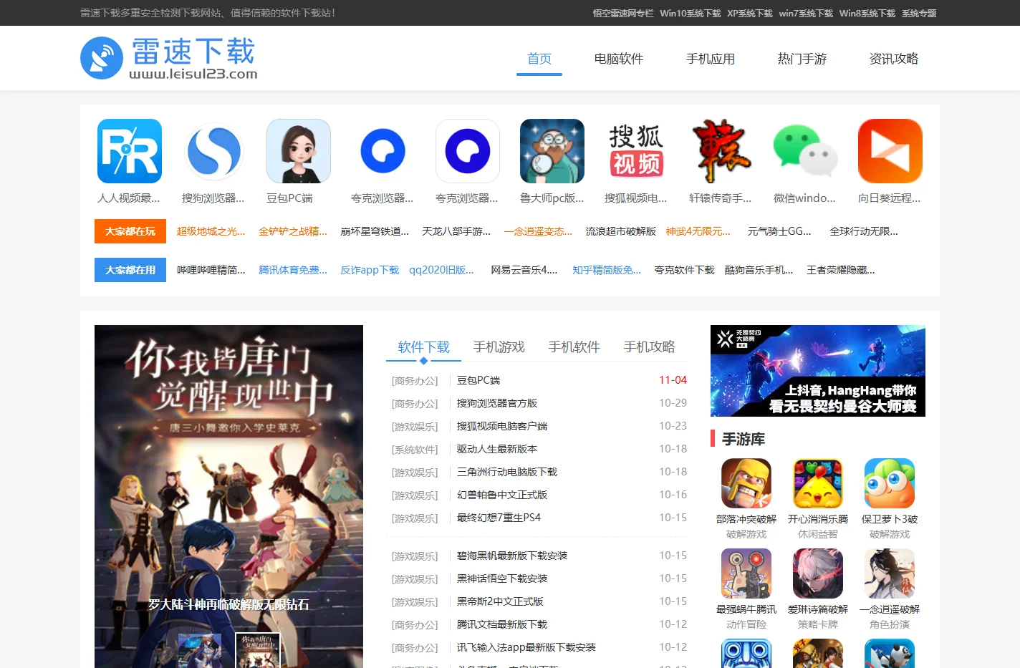The height and width of the screenshot is (668, 1020).
Task: Open the 悟空雷速网专栏 top link
Action: (623, 13)
